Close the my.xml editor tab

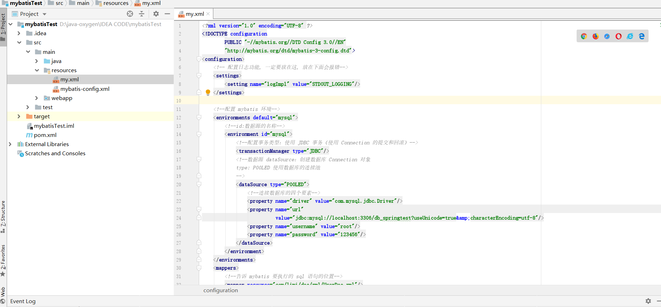tap(208, 14)
